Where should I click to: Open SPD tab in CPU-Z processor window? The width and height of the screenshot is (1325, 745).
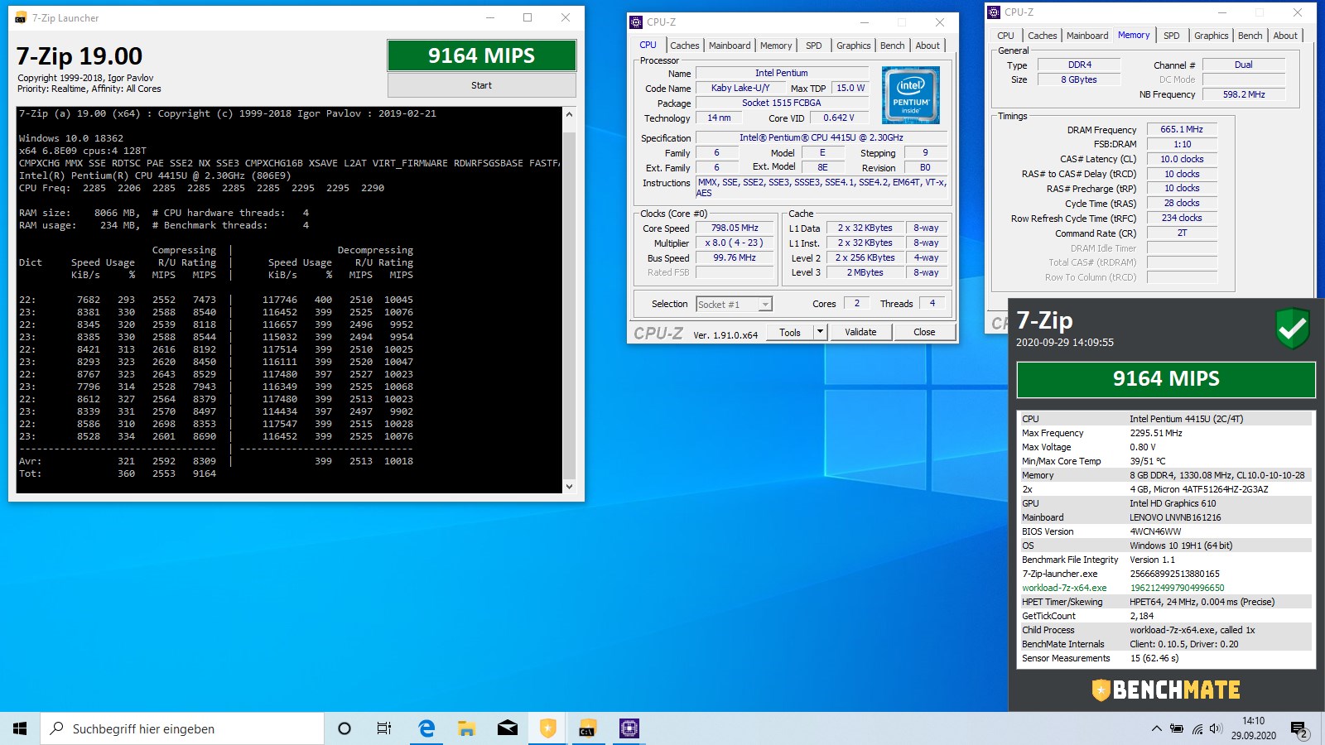tap(814, 46)
